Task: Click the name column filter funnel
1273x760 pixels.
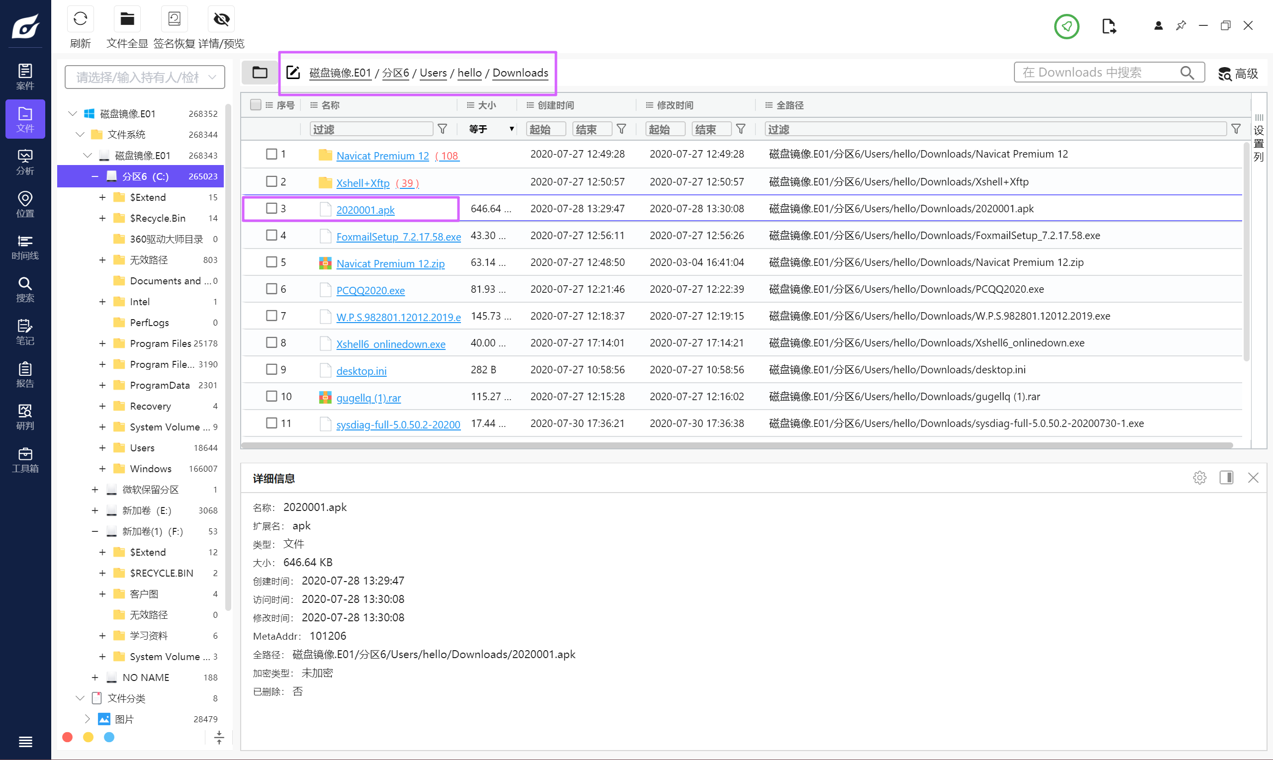Action: (x=443, y=129)
